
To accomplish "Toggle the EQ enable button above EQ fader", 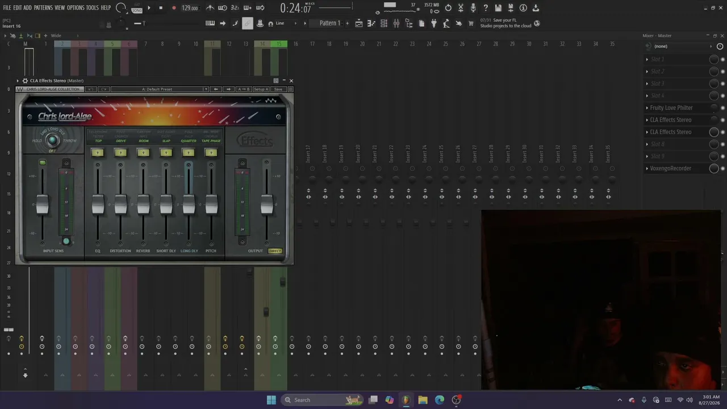I will point(98,153).
